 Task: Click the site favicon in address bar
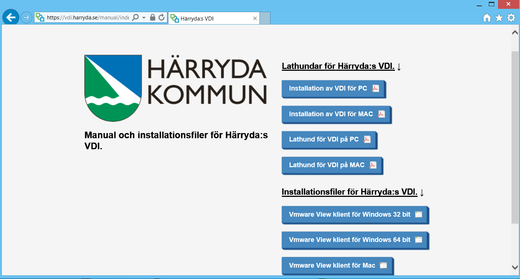pos(40,17)
